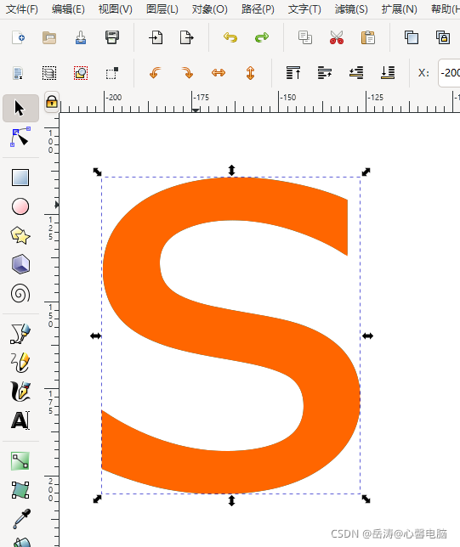Viewport: 460px width, 547px height.
Task: Click the top-left corner scale handle
Action: [x=97, y=172]
